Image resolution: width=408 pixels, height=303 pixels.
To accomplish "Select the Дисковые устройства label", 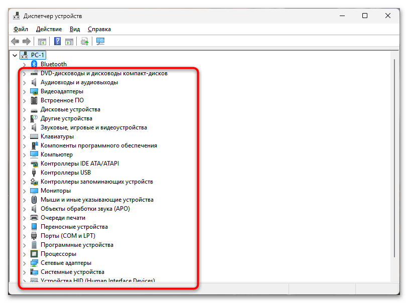I will click(70, 109).
